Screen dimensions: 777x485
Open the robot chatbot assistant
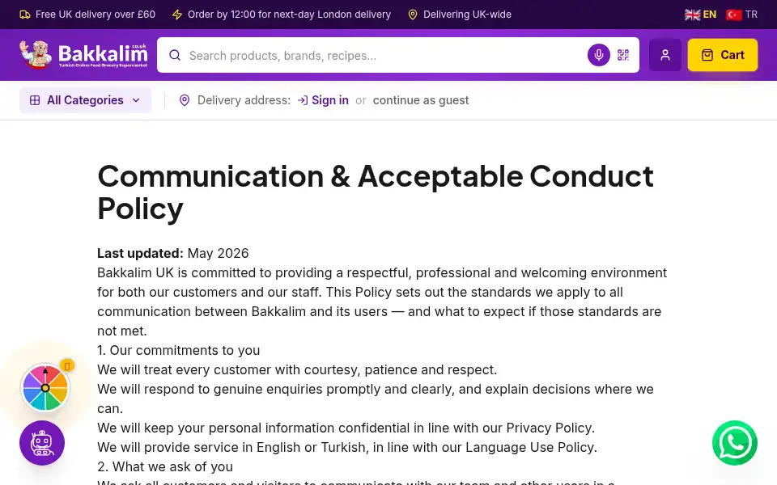(42, 442)
